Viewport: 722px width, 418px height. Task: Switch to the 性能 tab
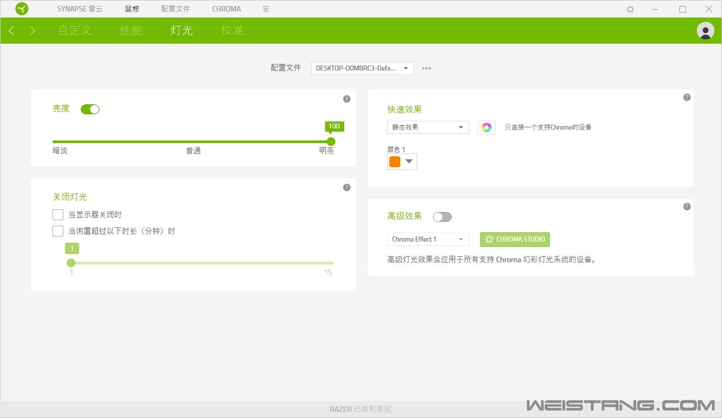(x=131, y=31)
